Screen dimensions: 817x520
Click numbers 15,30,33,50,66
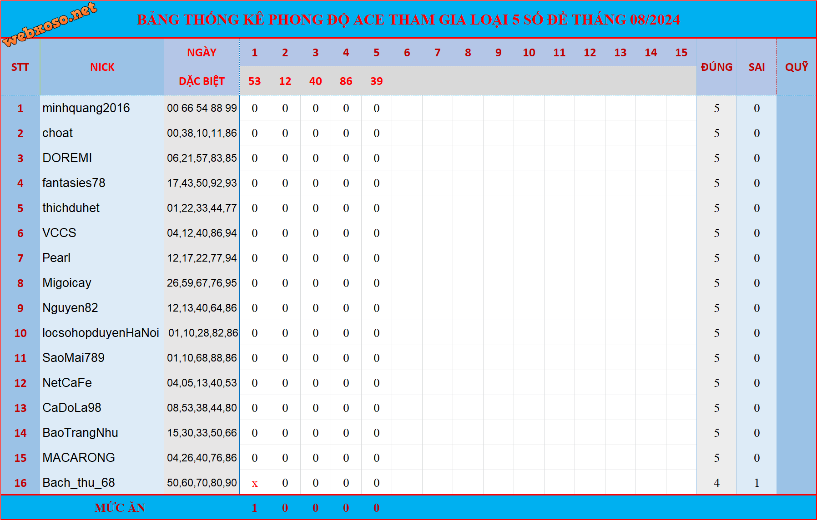pos(202,433)
